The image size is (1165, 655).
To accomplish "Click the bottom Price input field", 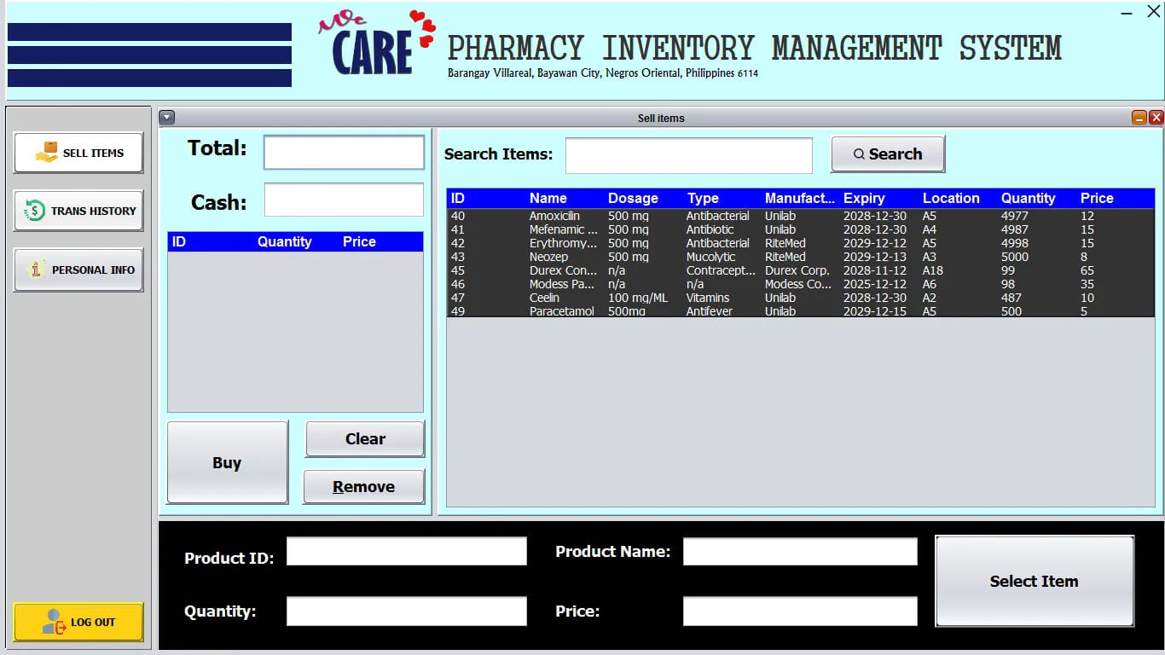I will coord(800,612).
